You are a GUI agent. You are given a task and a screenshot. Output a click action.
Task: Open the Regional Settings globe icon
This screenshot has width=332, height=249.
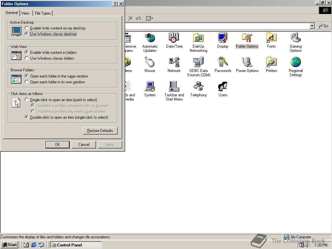[296, 67]
